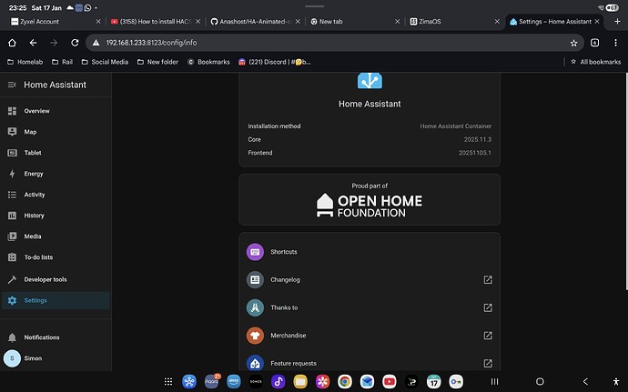Open the Rail bookmarks folder
This screenshot has height=392, width=628.
point(63,62)
